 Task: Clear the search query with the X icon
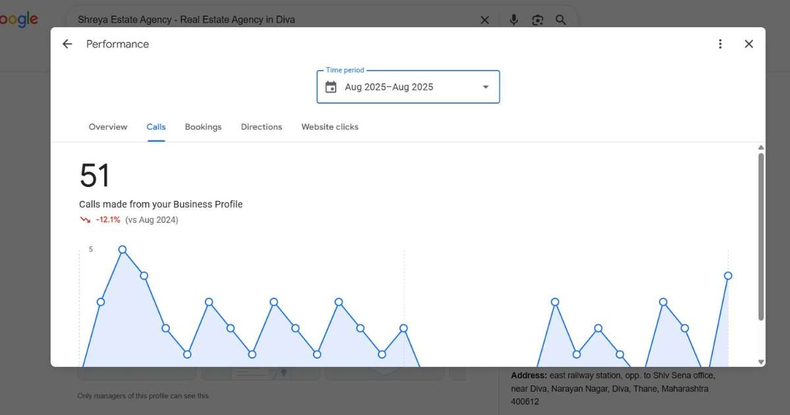tap(485, 20)
